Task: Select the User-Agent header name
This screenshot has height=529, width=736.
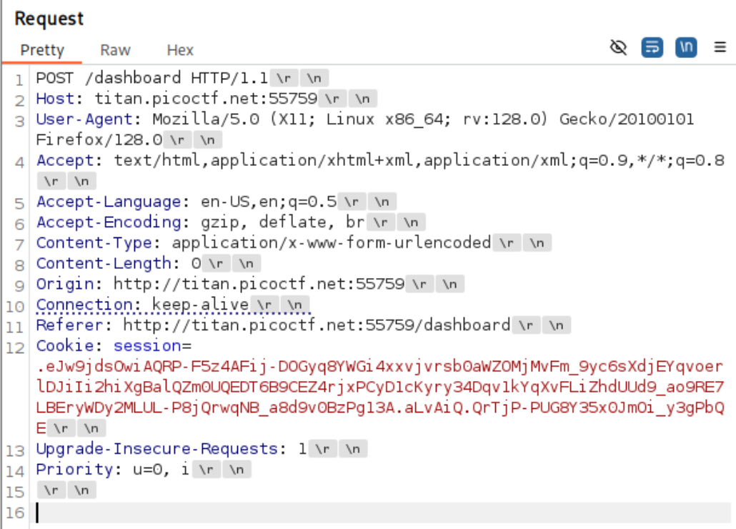Action: (84, 119)
